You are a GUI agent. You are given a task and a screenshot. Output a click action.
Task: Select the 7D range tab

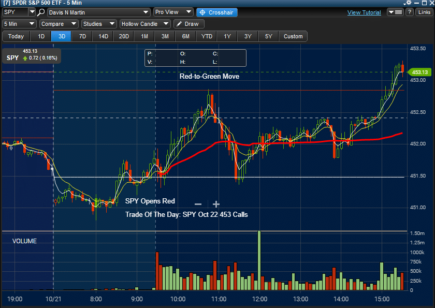pos(82,36)
